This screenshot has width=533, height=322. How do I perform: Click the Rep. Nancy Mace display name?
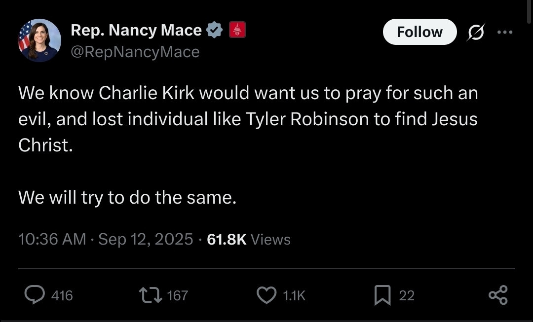[x=136, y=30]
